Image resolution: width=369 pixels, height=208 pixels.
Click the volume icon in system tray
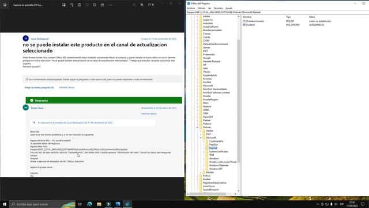pos(336,204)
